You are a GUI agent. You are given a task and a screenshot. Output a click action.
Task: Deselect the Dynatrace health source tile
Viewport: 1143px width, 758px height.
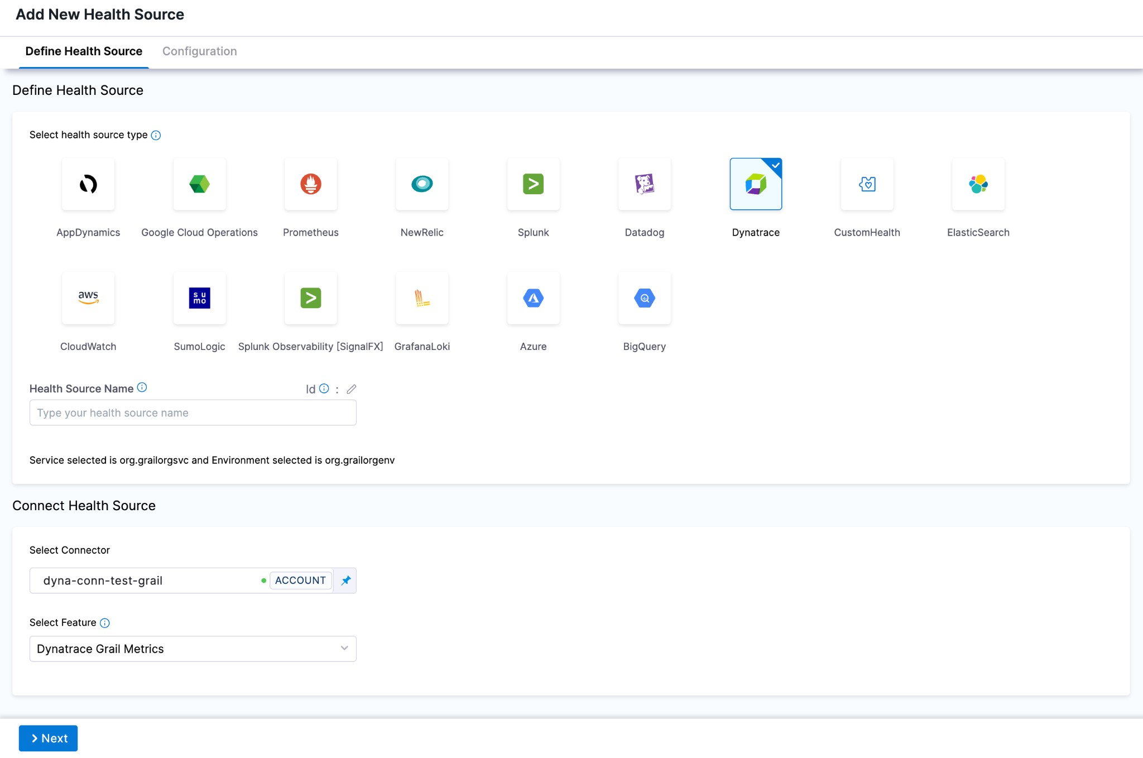coord(756,184)
